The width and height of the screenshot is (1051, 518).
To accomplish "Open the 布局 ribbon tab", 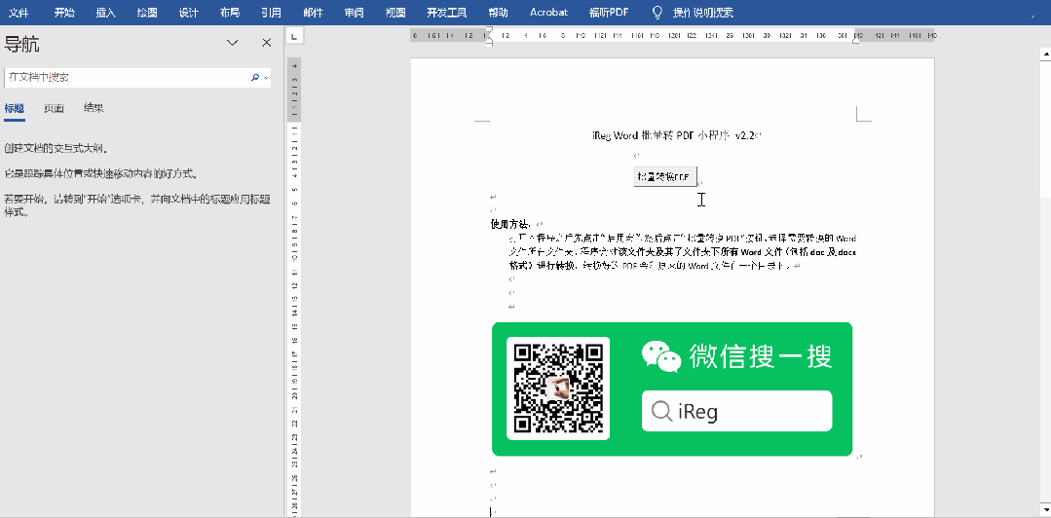I will coord(230,12).
